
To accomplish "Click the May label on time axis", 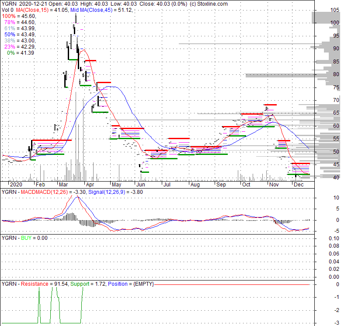I will 116,185.
